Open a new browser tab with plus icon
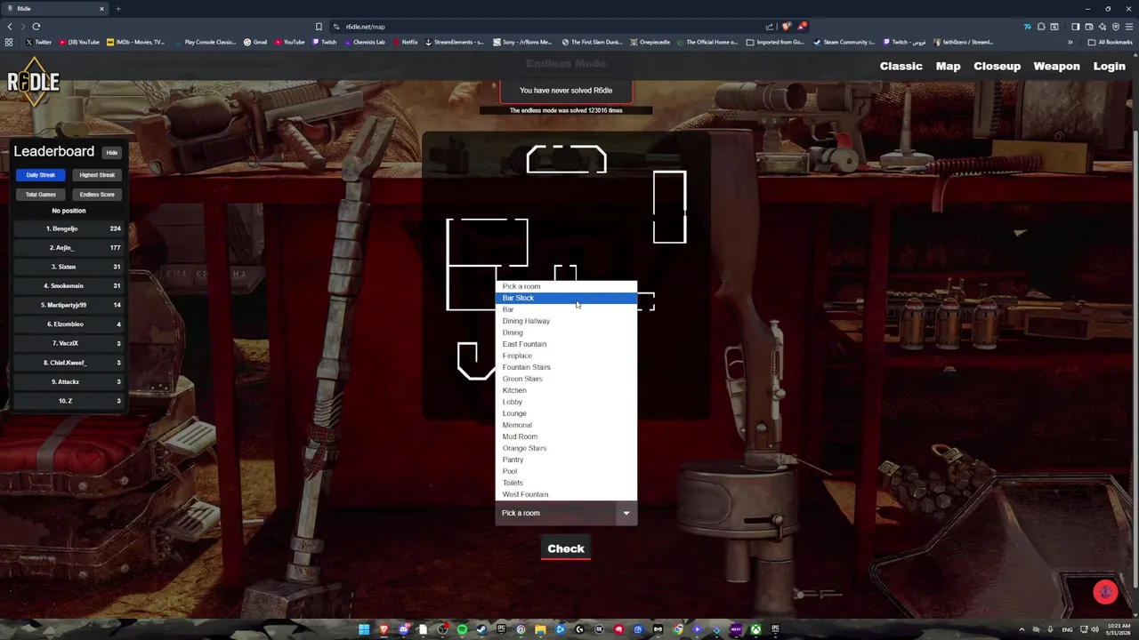Viewport: 1139px width, 640px height. [x=117, y=9]
